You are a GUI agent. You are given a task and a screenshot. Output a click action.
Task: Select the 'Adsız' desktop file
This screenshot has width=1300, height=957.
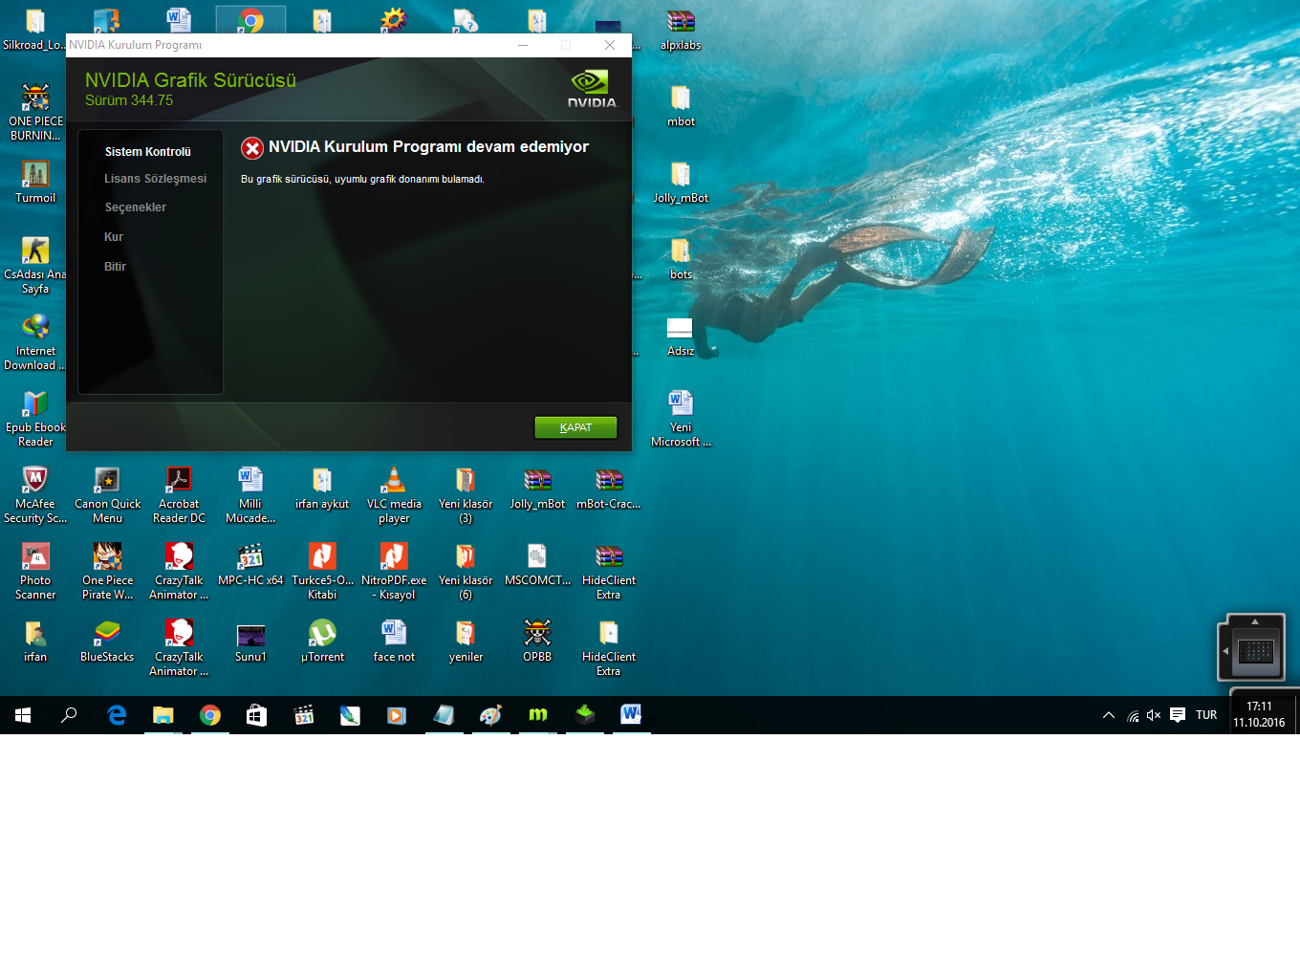[x=681, y=335]
